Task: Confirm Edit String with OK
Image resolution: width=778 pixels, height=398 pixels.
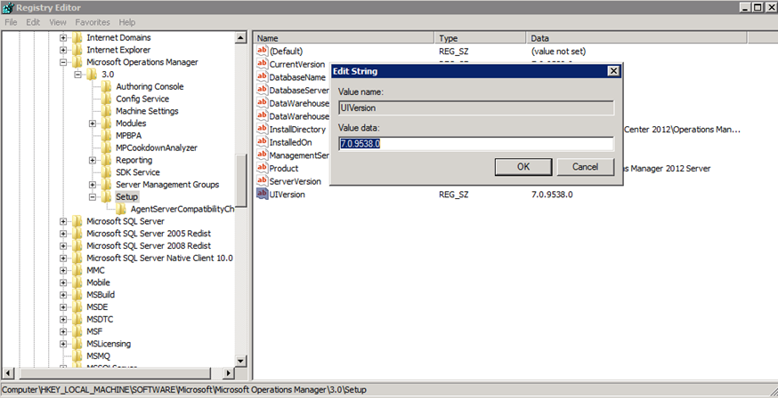Action: [x=523, y=167]
